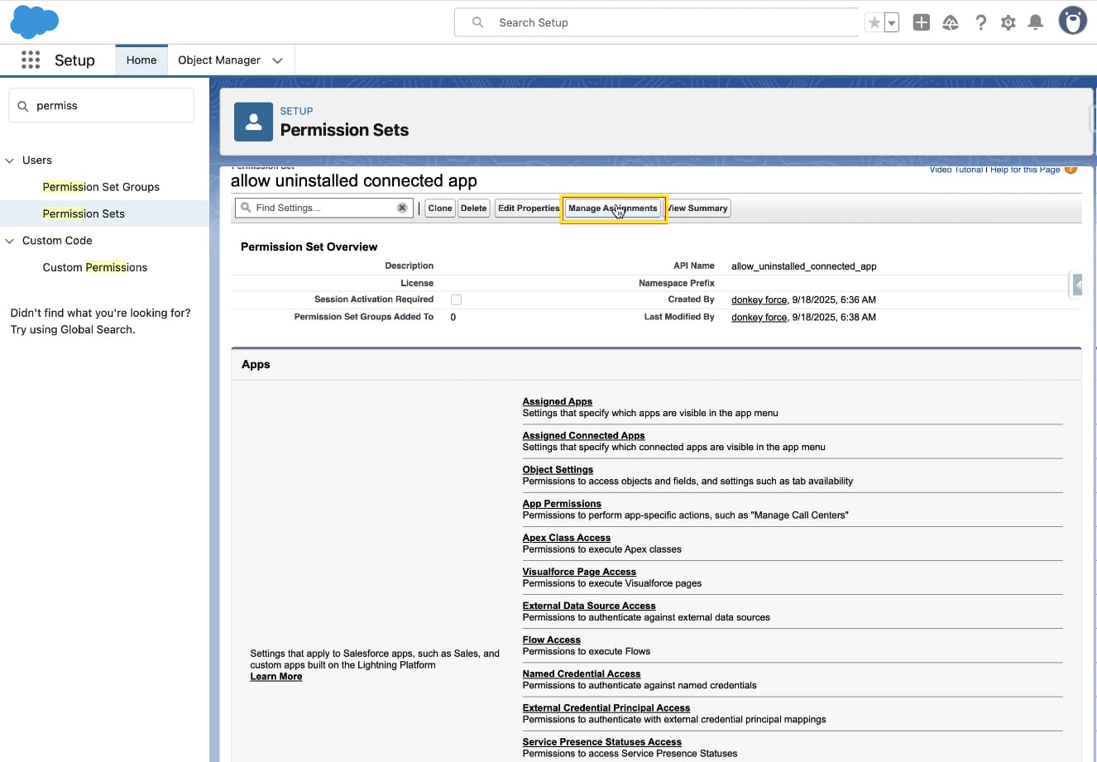1097x762 pixels.
Task: Open the Help question mark icon
Action: coord(980,23)
